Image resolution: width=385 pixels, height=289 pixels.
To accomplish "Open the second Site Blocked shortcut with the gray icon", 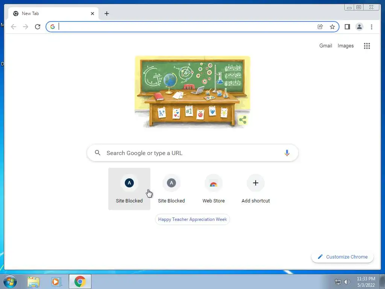I will point(171,189).
